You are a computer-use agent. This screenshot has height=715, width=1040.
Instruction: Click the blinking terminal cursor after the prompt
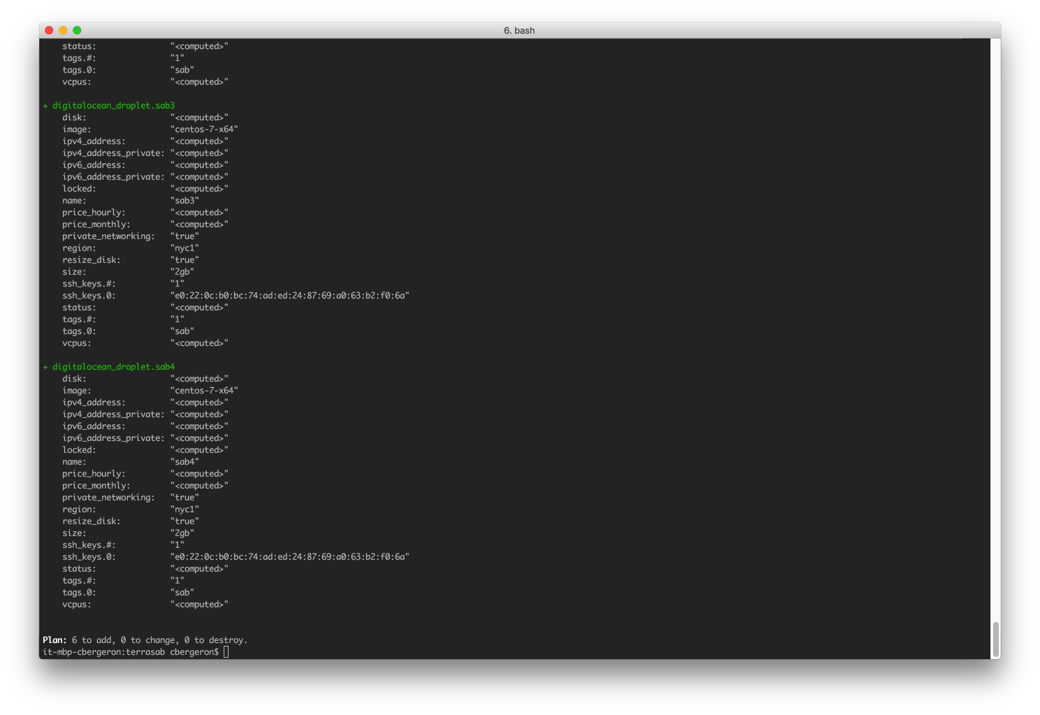pos(226,651)
